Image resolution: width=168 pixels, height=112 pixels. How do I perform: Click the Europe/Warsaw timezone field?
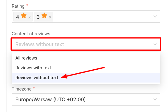click(86, 99)
